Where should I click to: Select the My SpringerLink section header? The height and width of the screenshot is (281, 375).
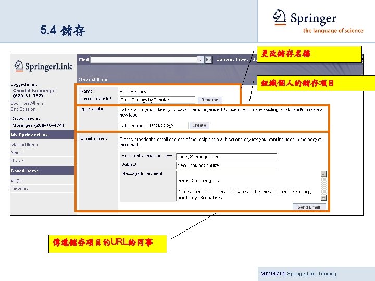(x=43, y=135)
